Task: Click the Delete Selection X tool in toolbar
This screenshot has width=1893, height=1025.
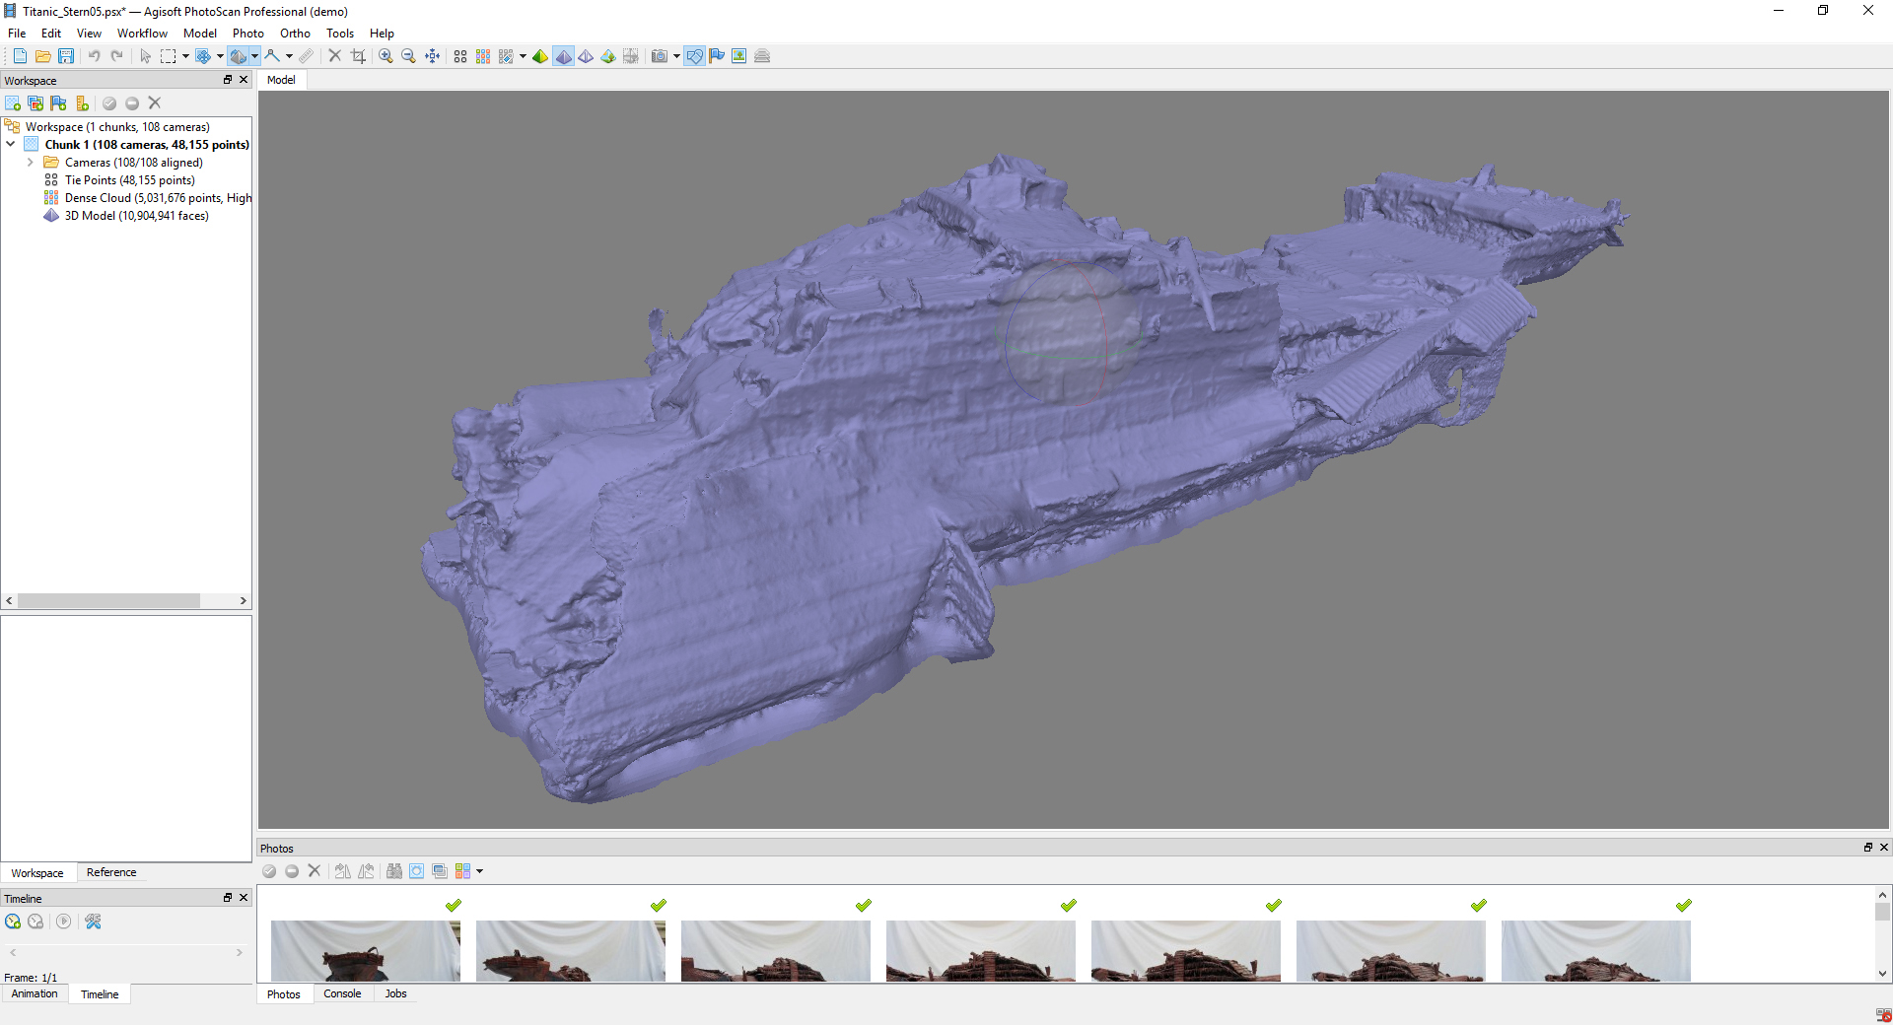Action: [x=334, y=56]
